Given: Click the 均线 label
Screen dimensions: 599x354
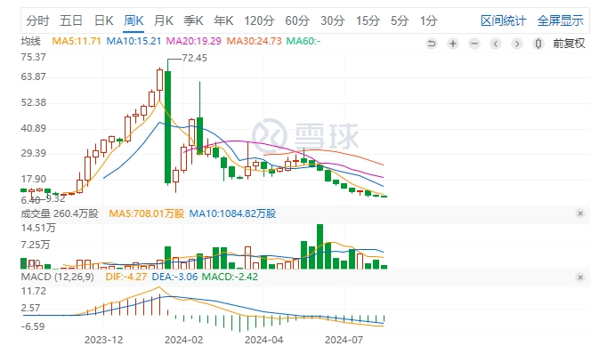Looking at the screenshot, I should coord(30,41).
